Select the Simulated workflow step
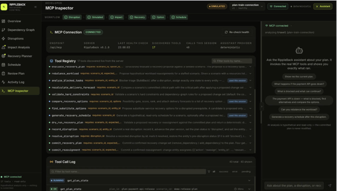The width and height of the screenshot is (337, 191). coord(95,17)
